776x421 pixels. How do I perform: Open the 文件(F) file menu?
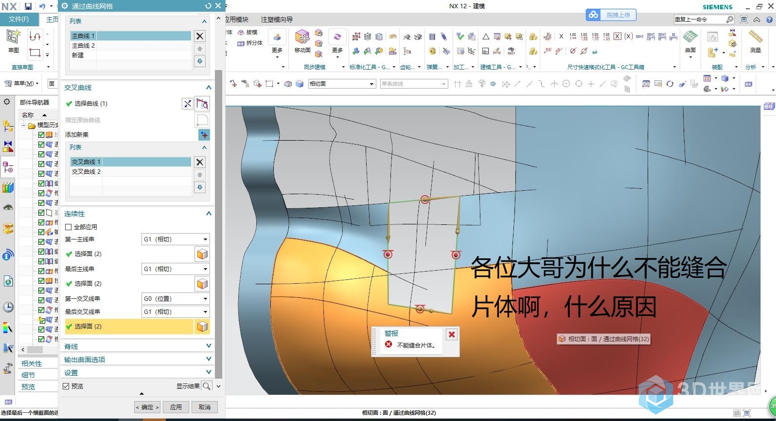click(19, 19)
